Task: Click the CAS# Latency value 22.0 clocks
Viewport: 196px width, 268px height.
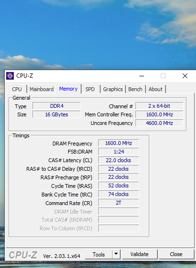Action: pyautogui.click(x=119, y=160)
